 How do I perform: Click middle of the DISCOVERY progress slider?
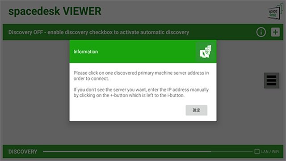(x=148, y=152)
